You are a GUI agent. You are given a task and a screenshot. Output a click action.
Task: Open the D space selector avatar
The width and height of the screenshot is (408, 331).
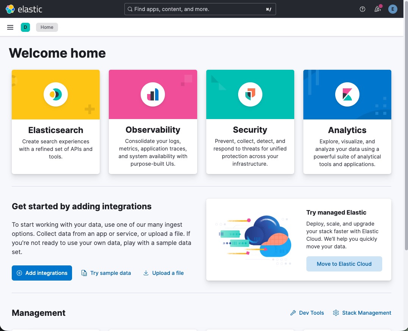click(25, 27)
